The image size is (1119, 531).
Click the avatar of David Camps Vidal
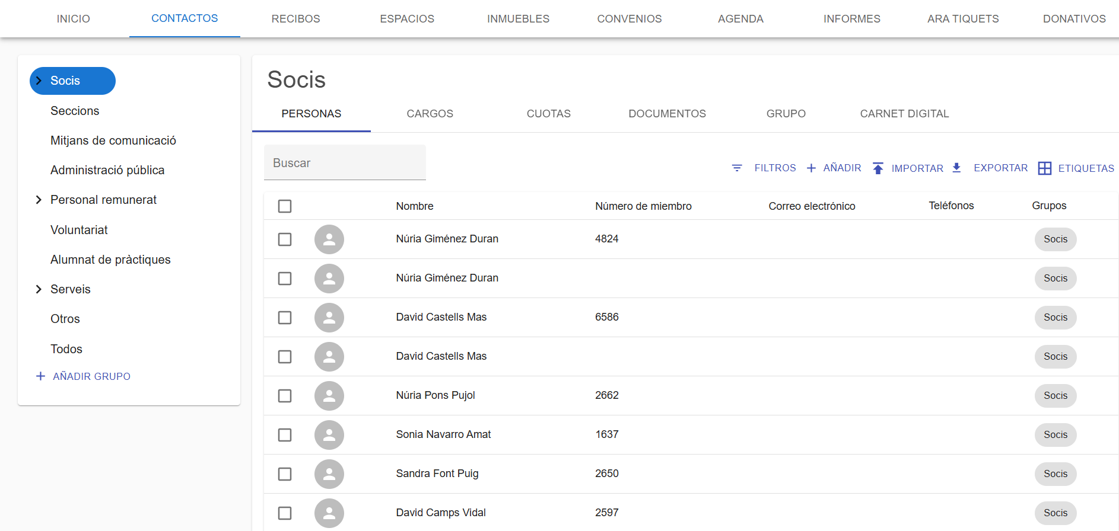click(329, 513)
